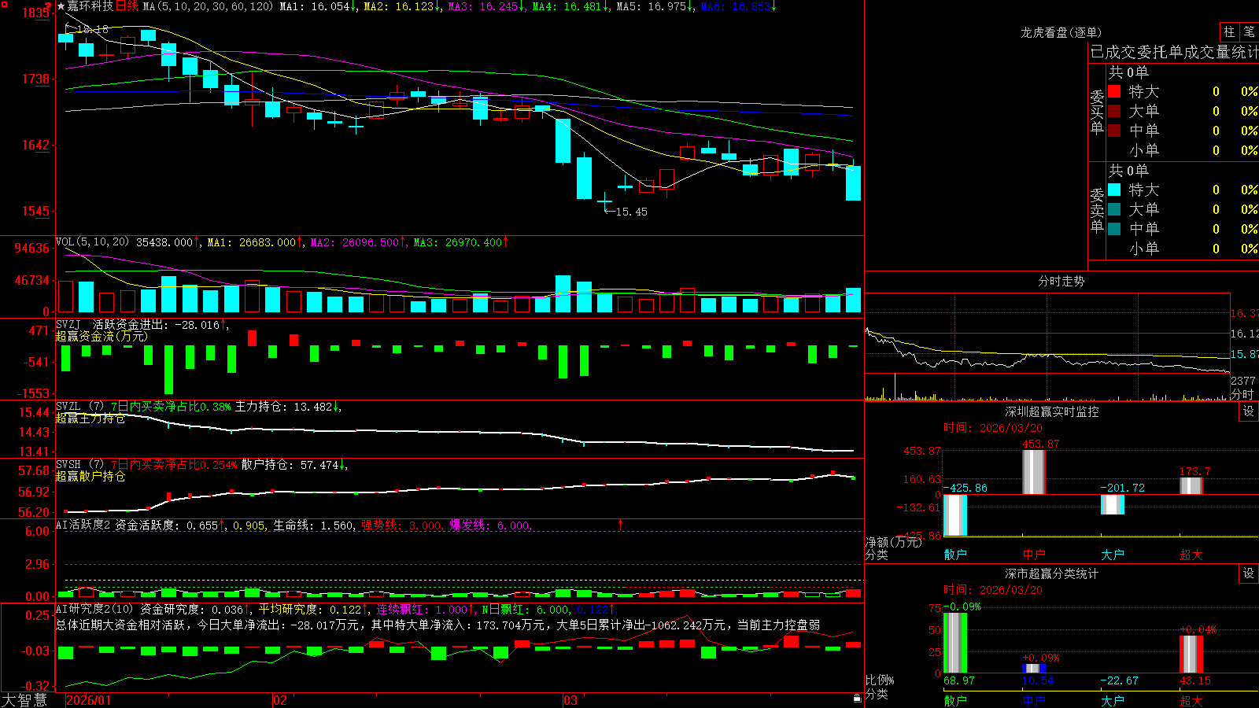Click the star icon beside 嘉环科技

click(x=61, y=6)
